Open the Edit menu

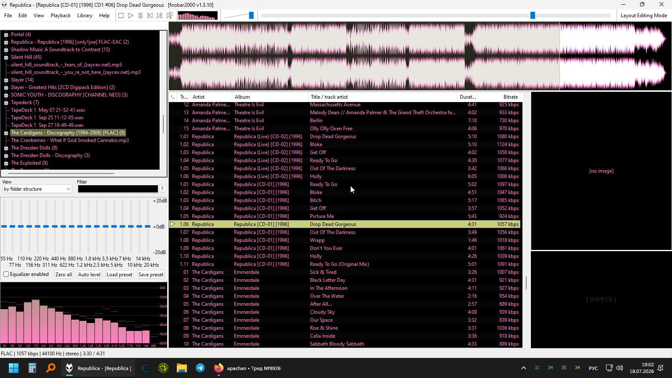(23, 16)
